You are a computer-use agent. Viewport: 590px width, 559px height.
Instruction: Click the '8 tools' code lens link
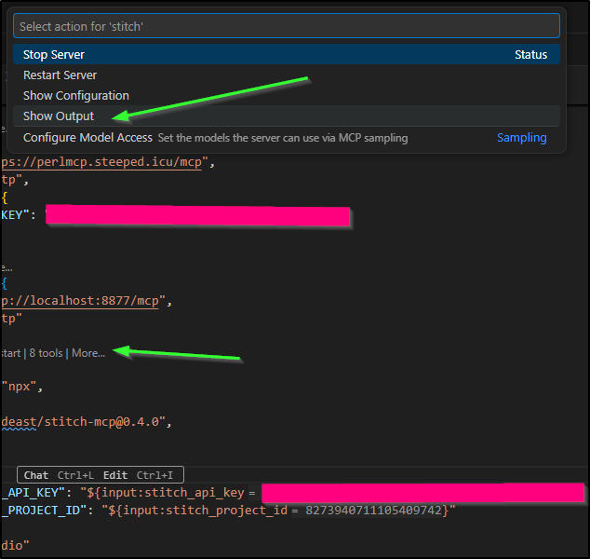[x=46, y=353]
